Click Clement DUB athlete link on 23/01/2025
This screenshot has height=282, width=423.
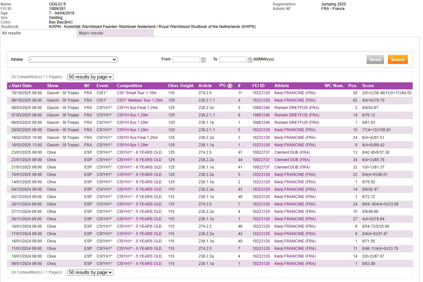(292, 152)
